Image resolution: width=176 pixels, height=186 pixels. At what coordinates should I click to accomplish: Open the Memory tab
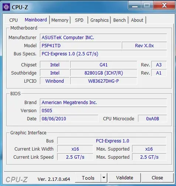pos(60,20)
